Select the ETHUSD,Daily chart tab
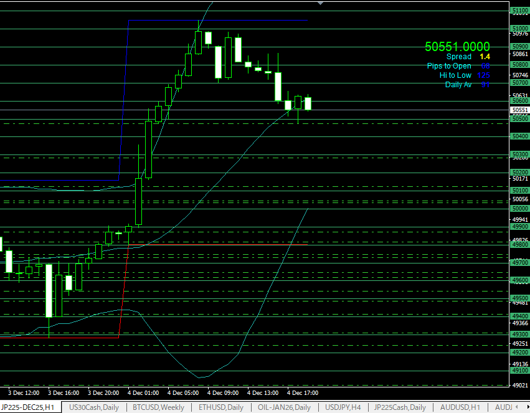Screen dimensions: 530x413 [220, 407]
